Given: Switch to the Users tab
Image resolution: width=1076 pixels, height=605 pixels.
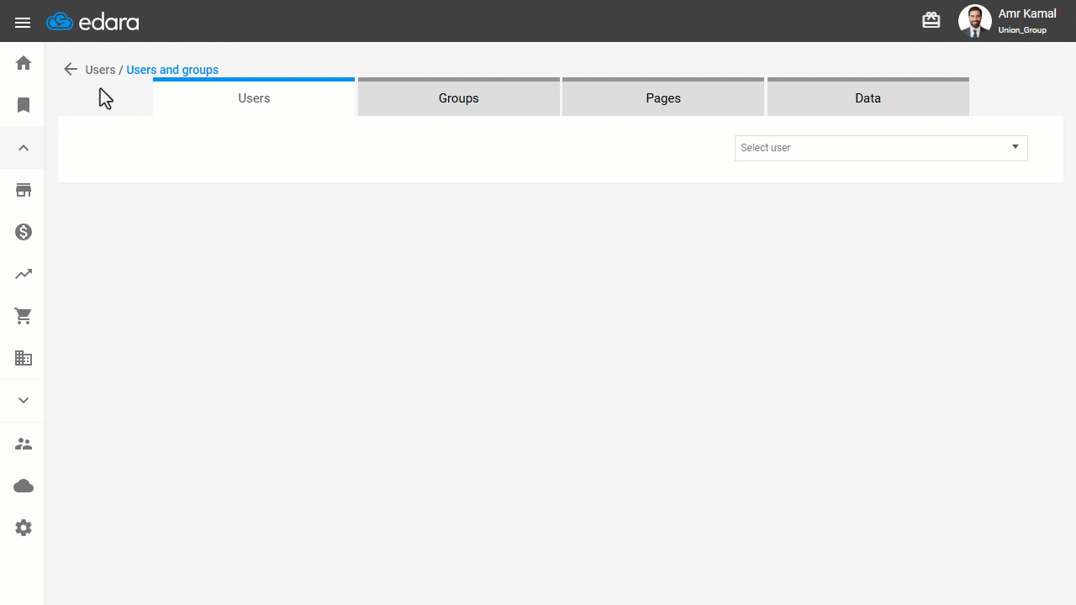Looking at the screenshot, I should [x=254, y=97].
